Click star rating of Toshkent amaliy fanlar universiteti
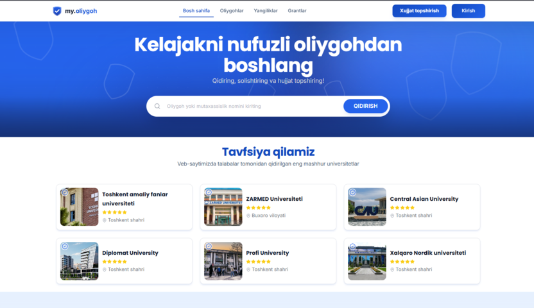The width and height of the screenshot is (534, 308). [x=114, y=212]
